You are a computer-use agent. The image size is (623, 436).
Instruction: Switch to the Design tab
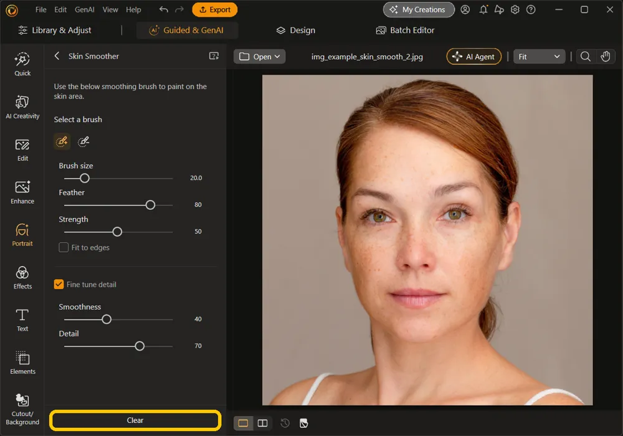tap(295, 30)
